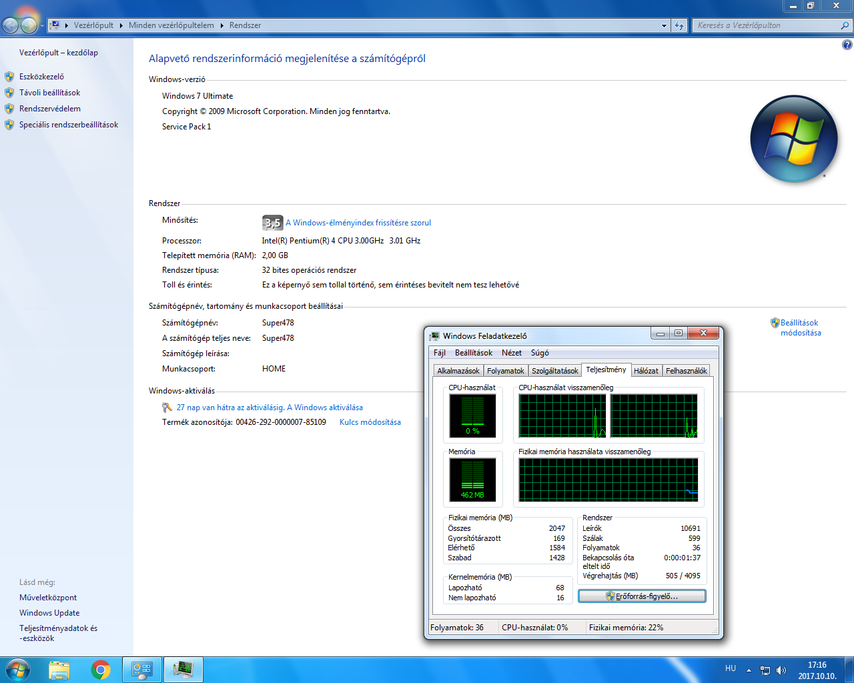Viewport: 854px width, 683px height.
Task: Open Speciális rendszerbeállítások sidebar link
Action: 69,125
